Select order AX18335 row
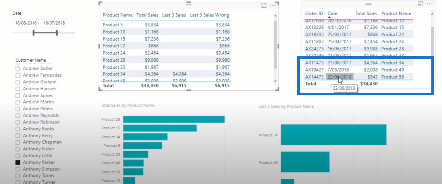Screen dimensions: 442x184 359,34
